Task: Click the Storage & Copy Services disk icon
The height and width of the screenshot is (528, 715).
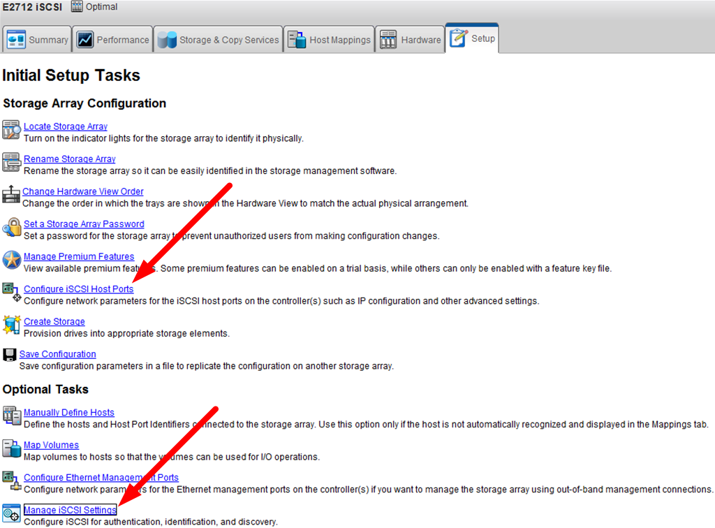Action: pyautogui.click(x=168, y=39)
